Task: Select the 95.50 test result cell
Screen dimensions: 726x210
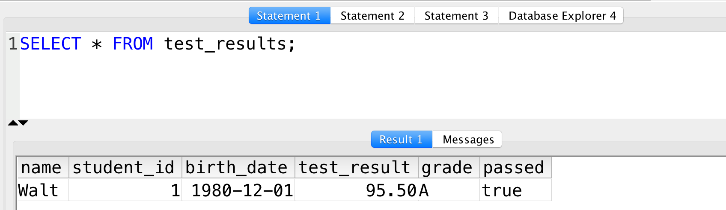Action: pyautogui.click(x=357, y=190)
